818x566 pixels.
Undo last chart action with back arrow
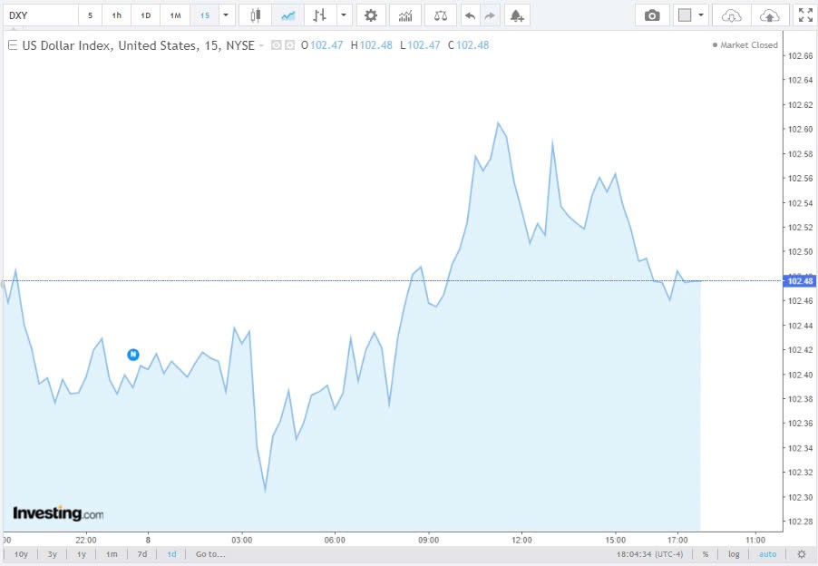469,15
